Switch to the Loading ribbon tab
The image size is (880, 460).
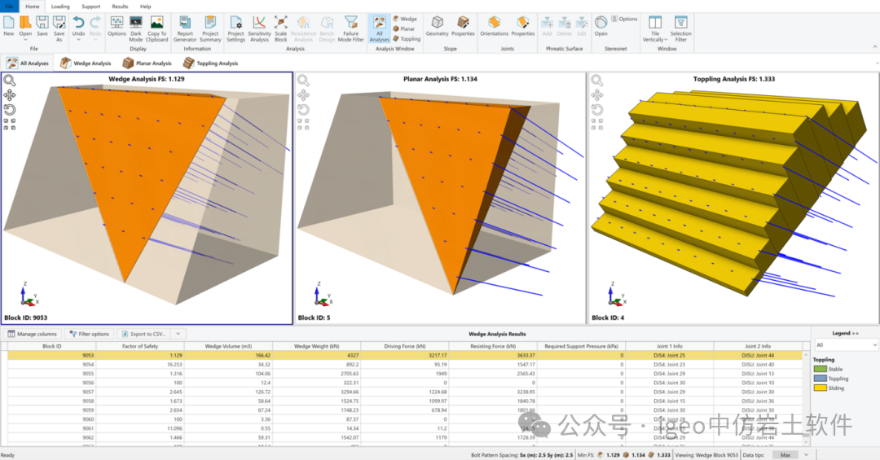60,7
